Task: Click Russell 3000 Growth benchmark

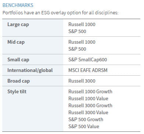Action: pyautogui.click(x=90, y=105)
